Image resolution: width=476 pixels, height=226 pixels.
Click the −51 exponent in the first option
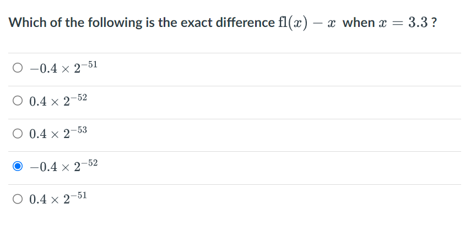88,65
